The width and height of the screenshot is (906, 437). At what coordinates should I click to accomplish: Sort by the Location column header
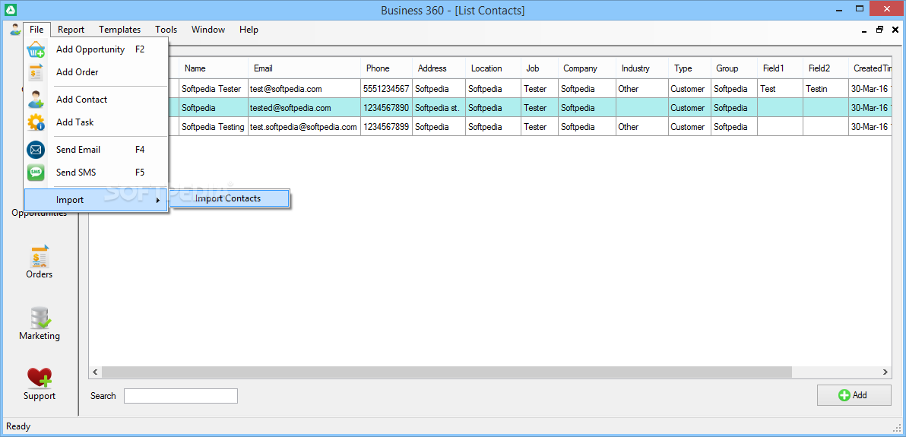pos(493,68)
